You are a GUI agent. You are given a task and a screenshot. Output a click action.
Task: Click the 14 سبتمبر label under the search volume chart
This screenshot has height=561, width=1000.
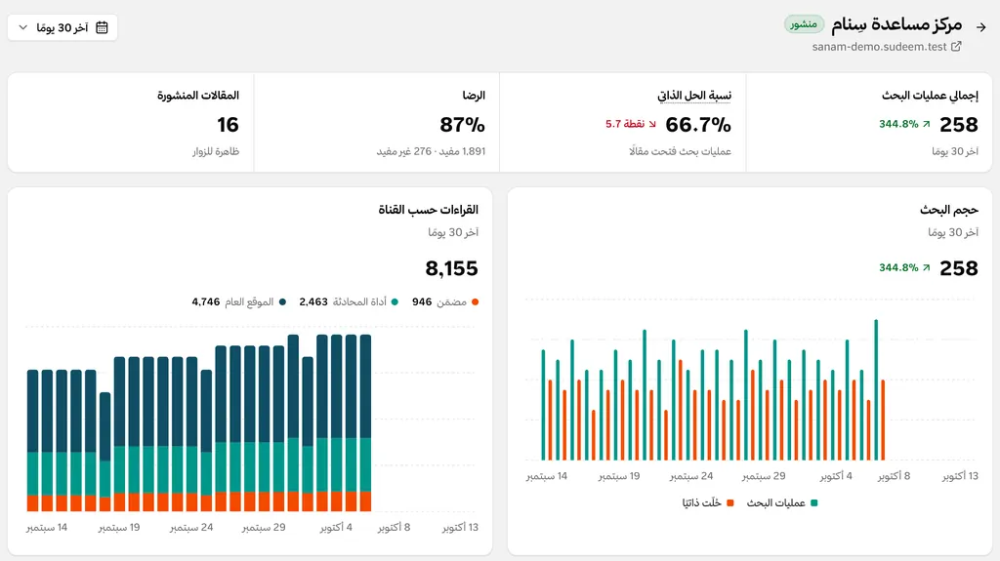(547, 476)
